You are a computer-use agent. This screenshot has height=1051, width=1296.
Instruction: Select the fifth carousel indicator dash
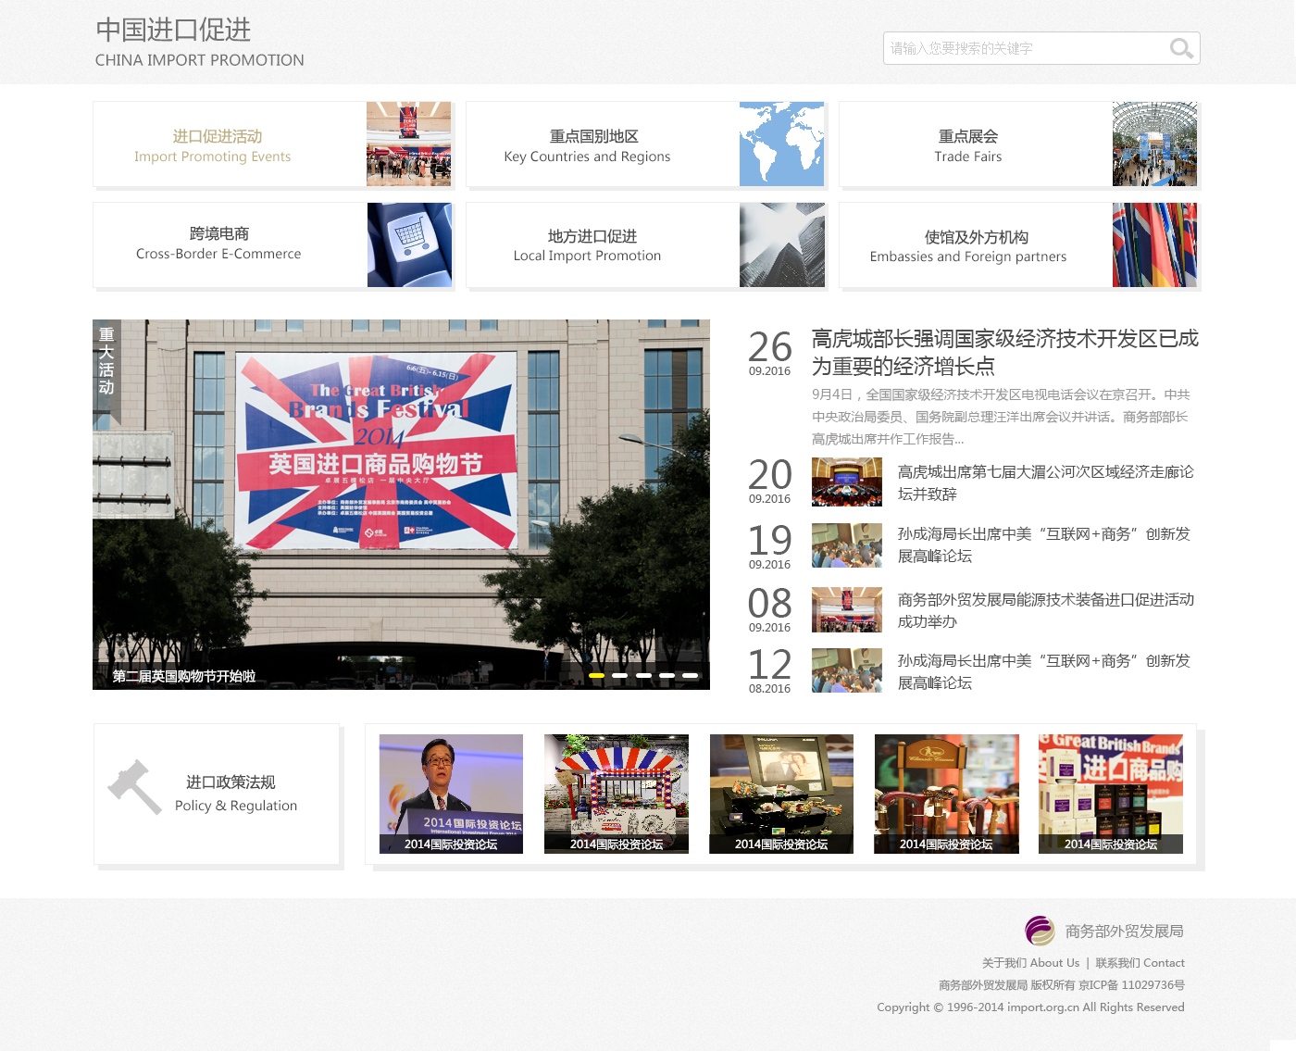click(691, 675)
